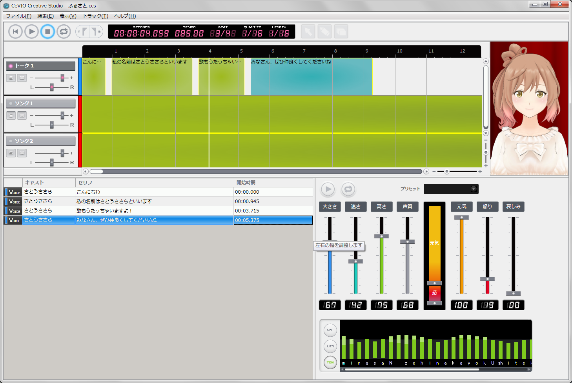
Task: Select the こんにちわ serif row
Action: 158,192
